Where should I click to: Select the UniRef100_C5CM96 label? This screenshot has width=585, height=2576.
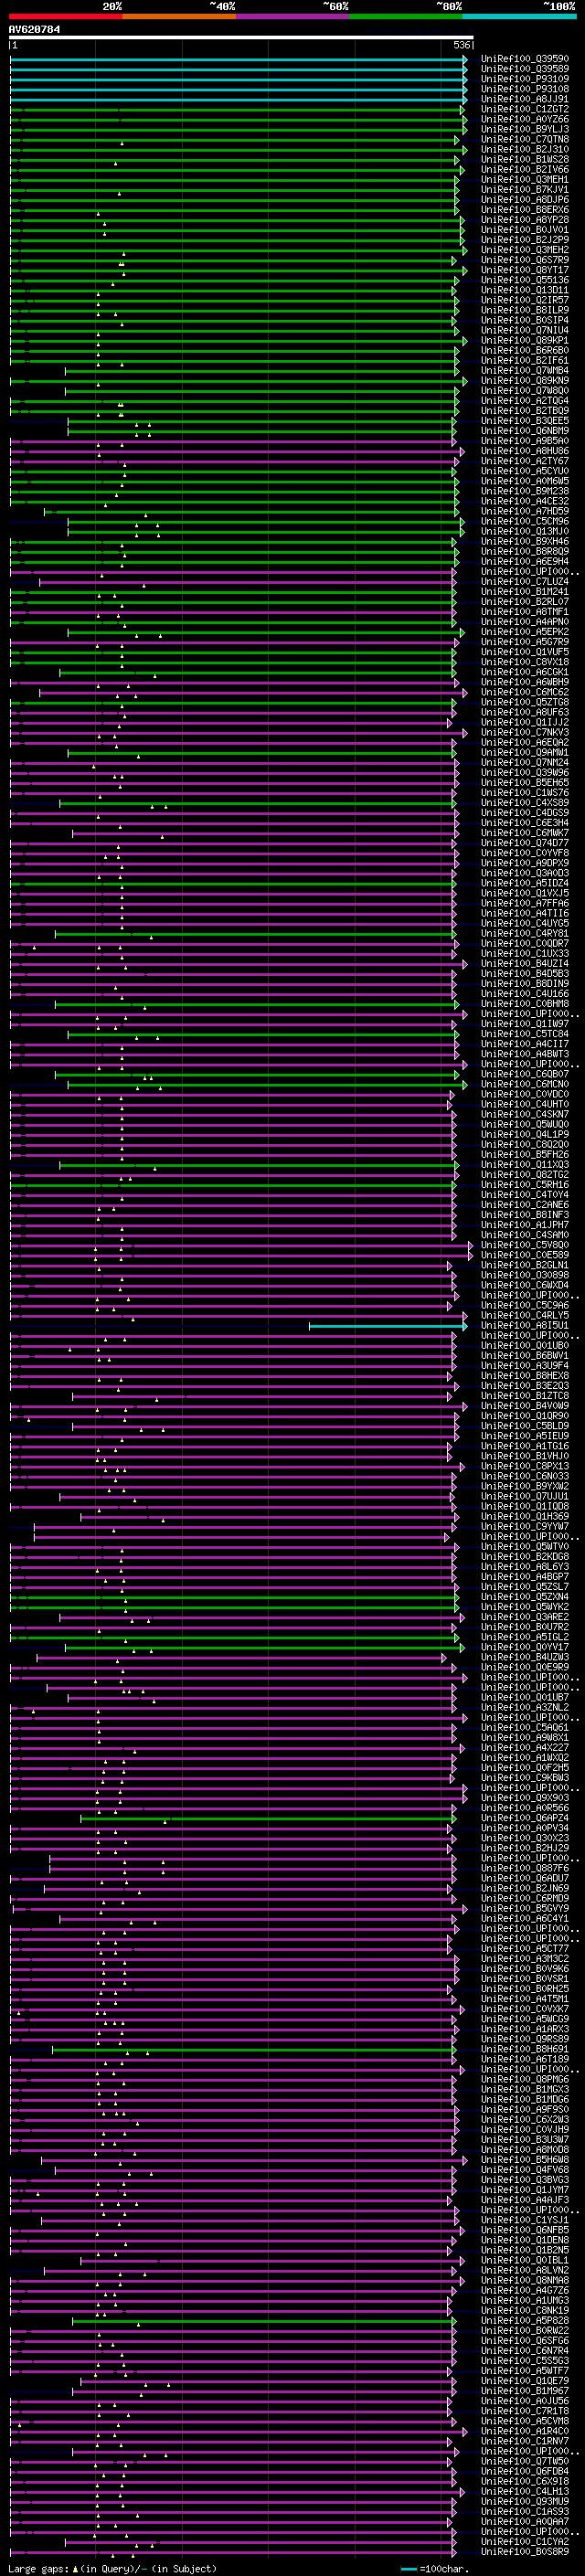524,521
